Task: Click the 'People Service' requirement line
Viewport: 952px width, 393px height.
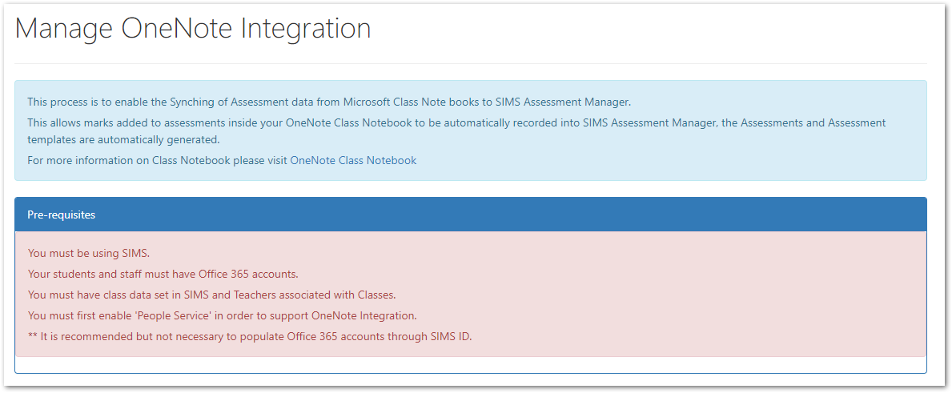Action: 223,315
